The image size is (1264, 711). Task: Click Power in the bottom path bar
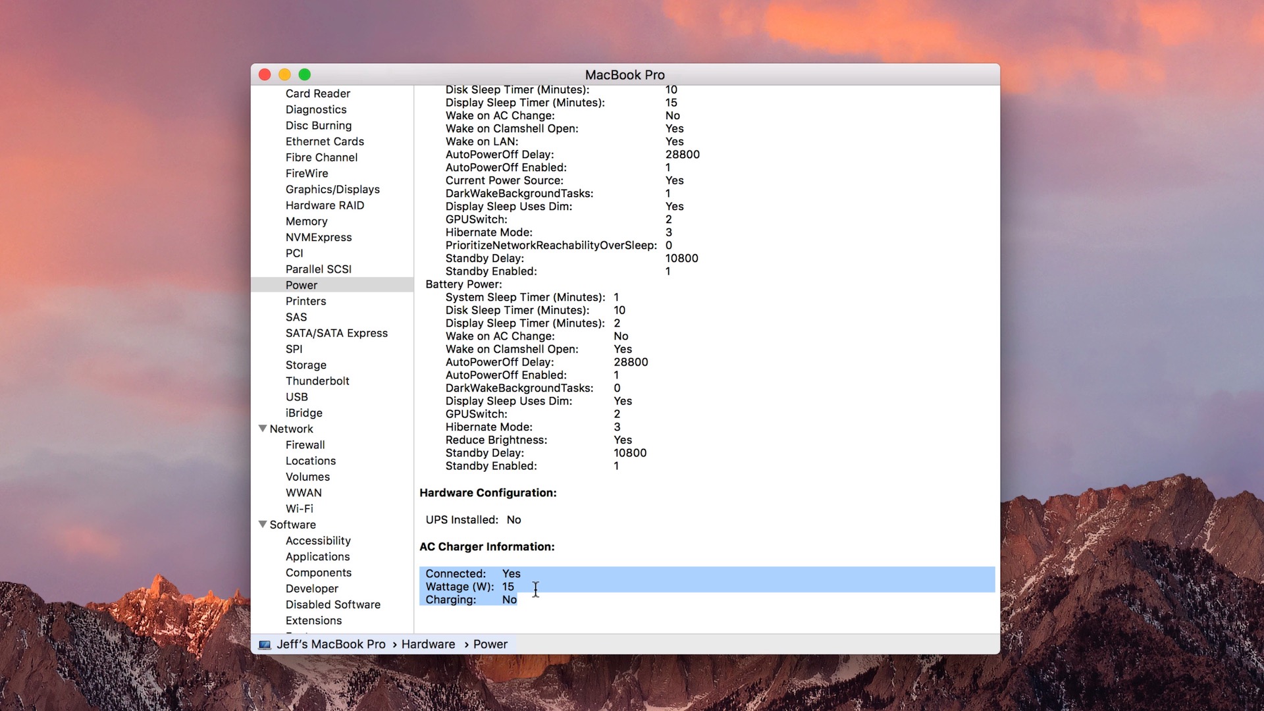coord(490,645)
